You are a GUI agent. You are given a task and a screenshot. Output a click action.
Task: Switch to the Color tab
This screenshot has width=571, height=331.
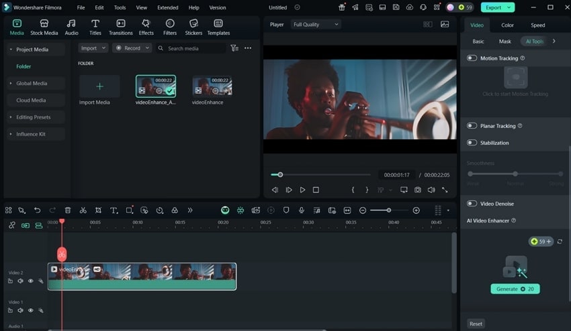507,25
